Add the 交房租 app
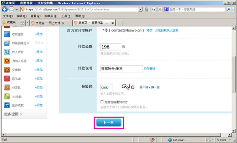Image resolution: width=237 pixels, height=143 pixels. tap(39, 70)
